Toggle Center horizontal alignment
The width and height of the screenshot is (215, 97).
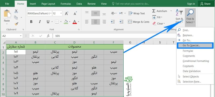(x=96, y=22)
